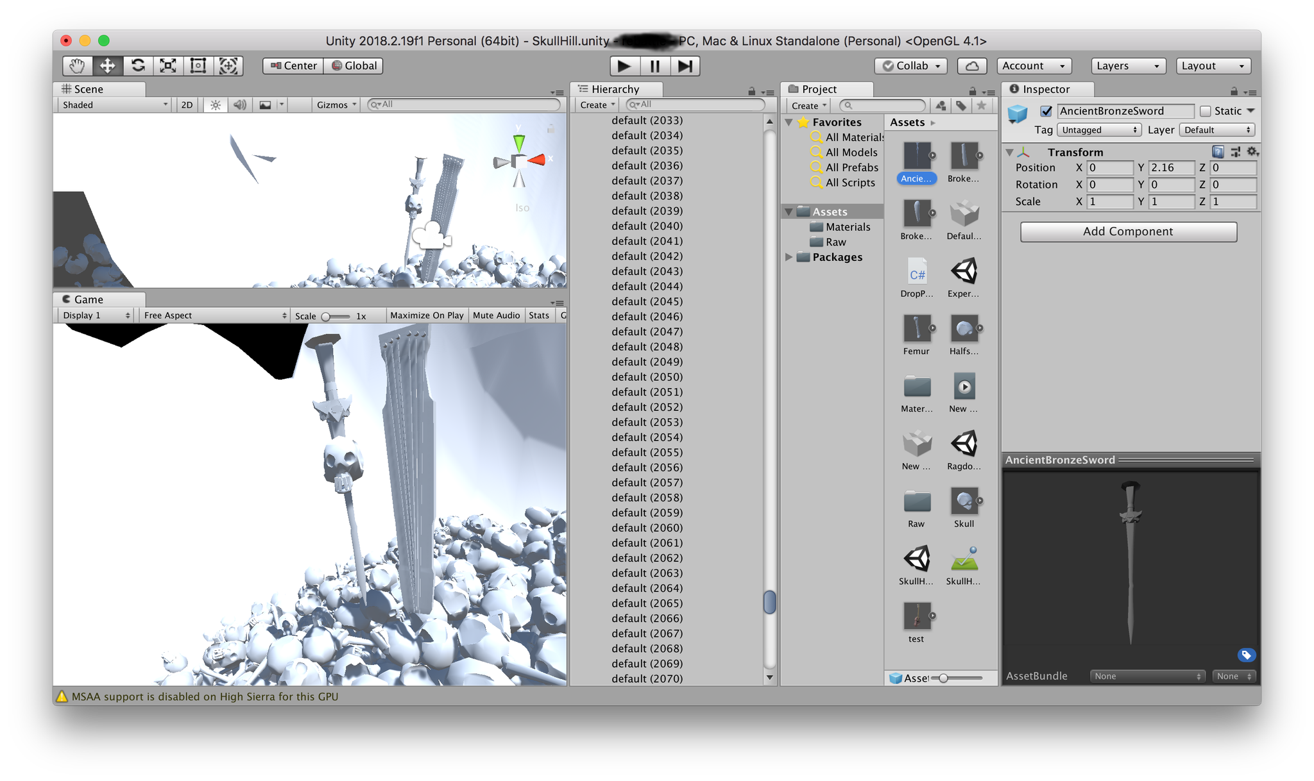Toggle scene audio speaker icon
The image size is (1314, 781).
[x=240, y=105]
